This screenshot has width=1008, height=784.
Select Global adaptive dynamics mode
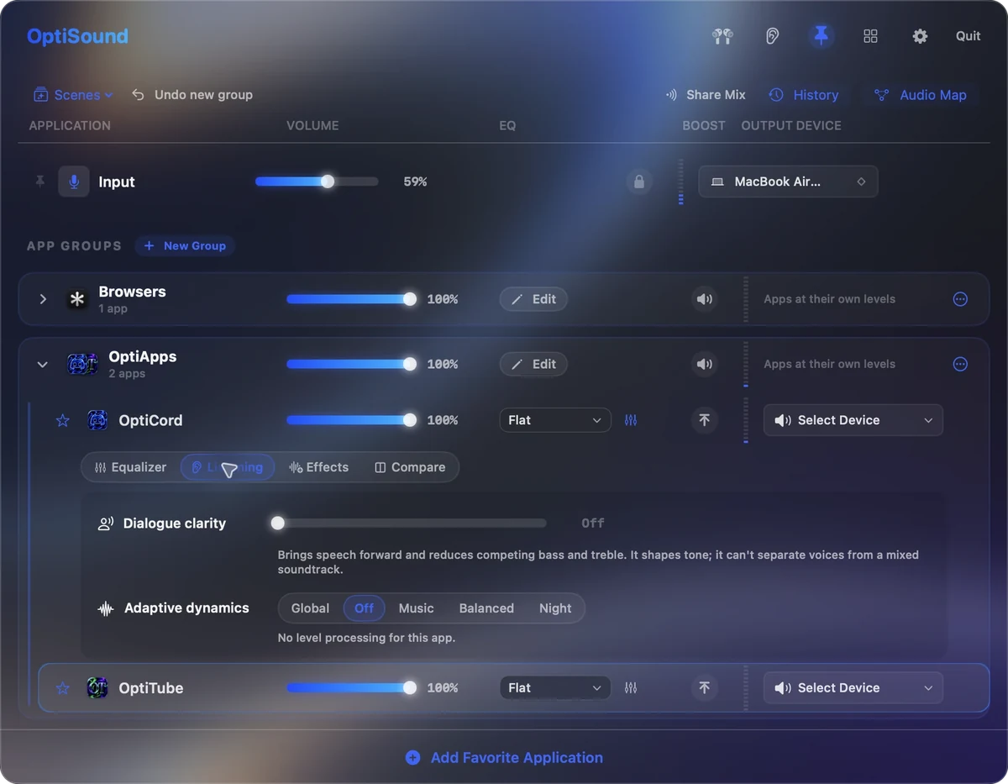point(310,608)
